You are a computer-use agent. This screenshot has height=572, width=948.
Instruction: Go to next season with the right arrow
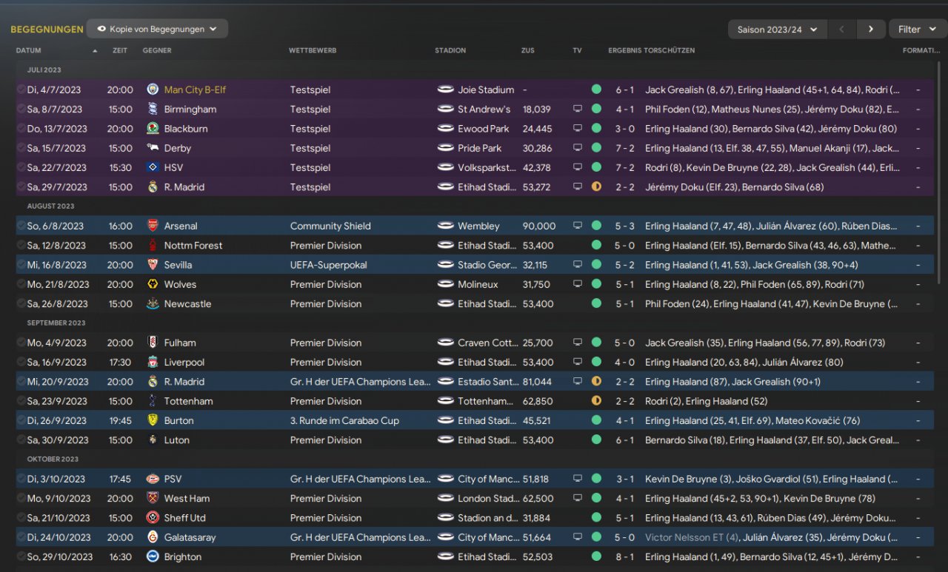[x=870, y=30]
